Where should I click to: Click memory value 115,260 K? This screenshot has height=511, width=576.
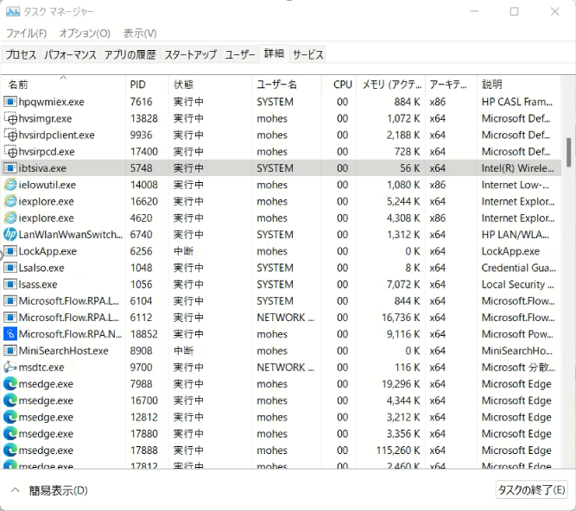coord(398,450)
